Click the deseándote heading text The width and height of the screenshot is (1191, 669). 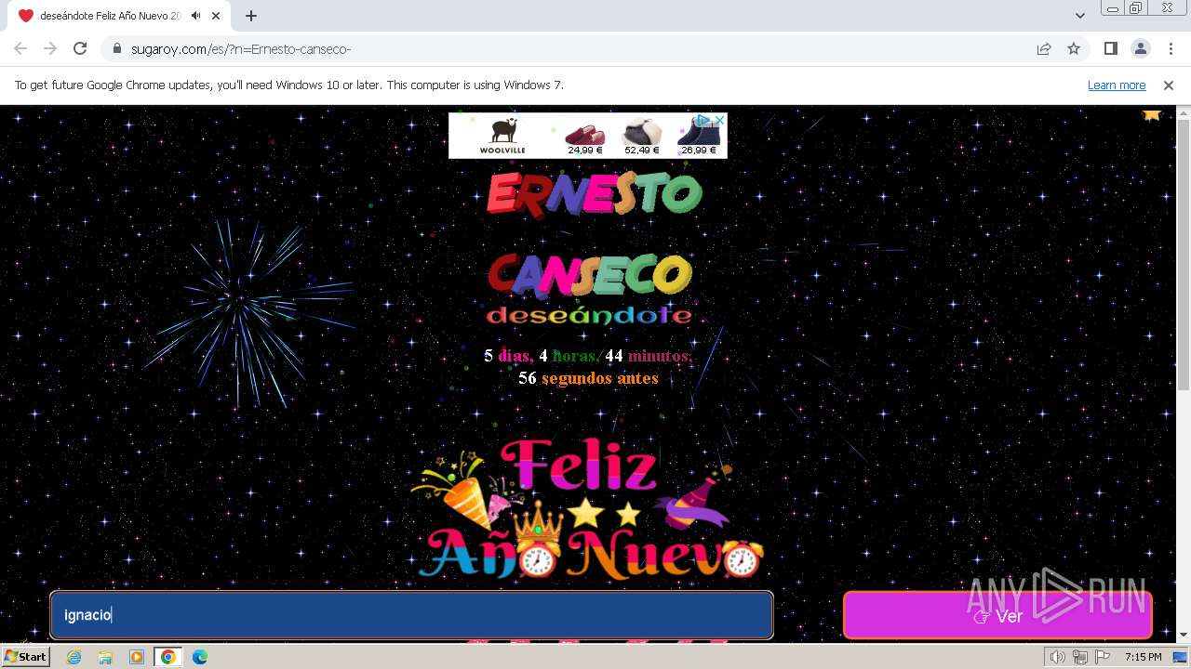coord(589,315)
